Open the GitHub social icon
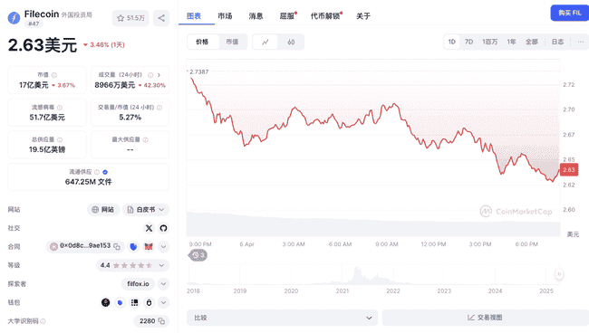The height and width of the screenshot is (333, 589). (x=163, y=228)
